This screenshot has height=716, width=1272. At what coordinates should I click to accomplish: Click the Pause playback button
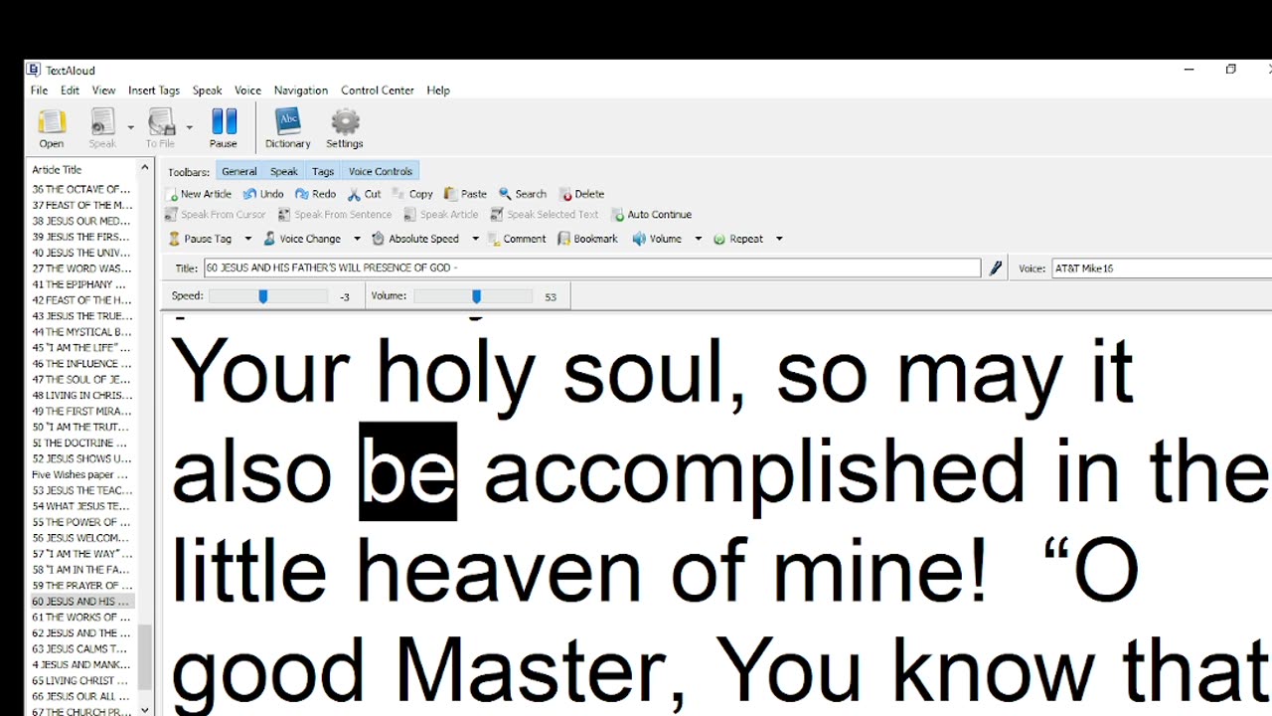point(224,129)
